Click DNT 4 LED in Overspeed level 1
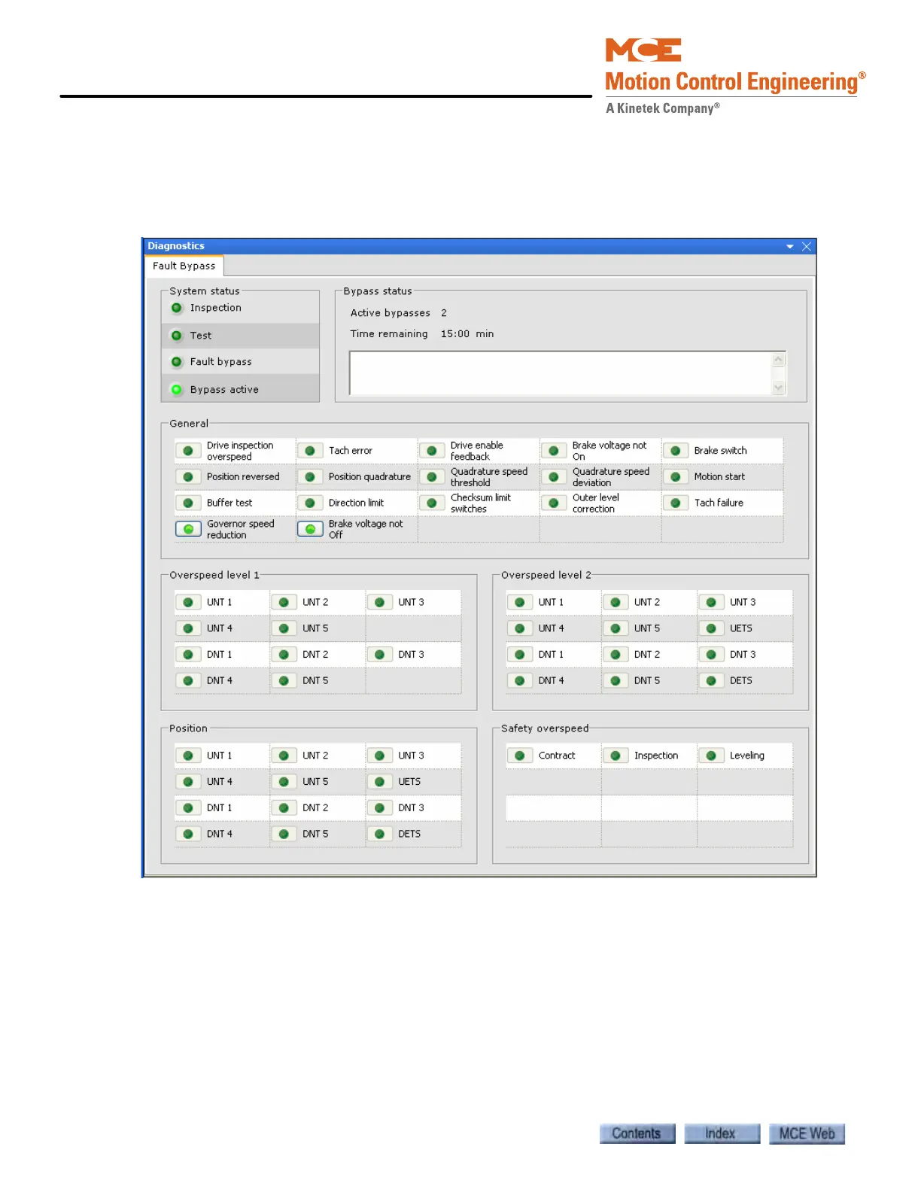921x1192 pixels. (188, 680)
